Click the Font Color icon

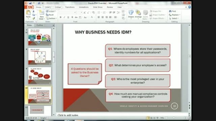(92, 17)
